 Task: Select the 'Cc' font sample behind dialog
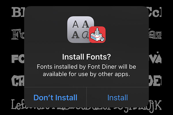(155, 12)
